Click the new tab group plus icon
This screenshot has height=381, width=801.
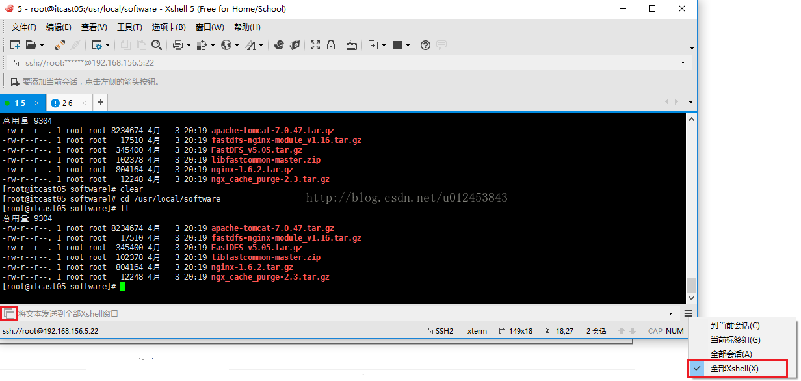[x=373, y=45]
